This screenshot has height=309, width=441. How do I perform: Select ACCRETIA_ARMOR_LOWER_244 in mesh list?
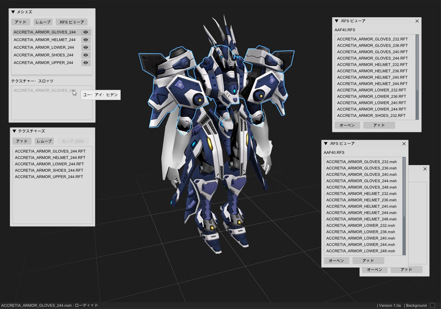[46, 47]
